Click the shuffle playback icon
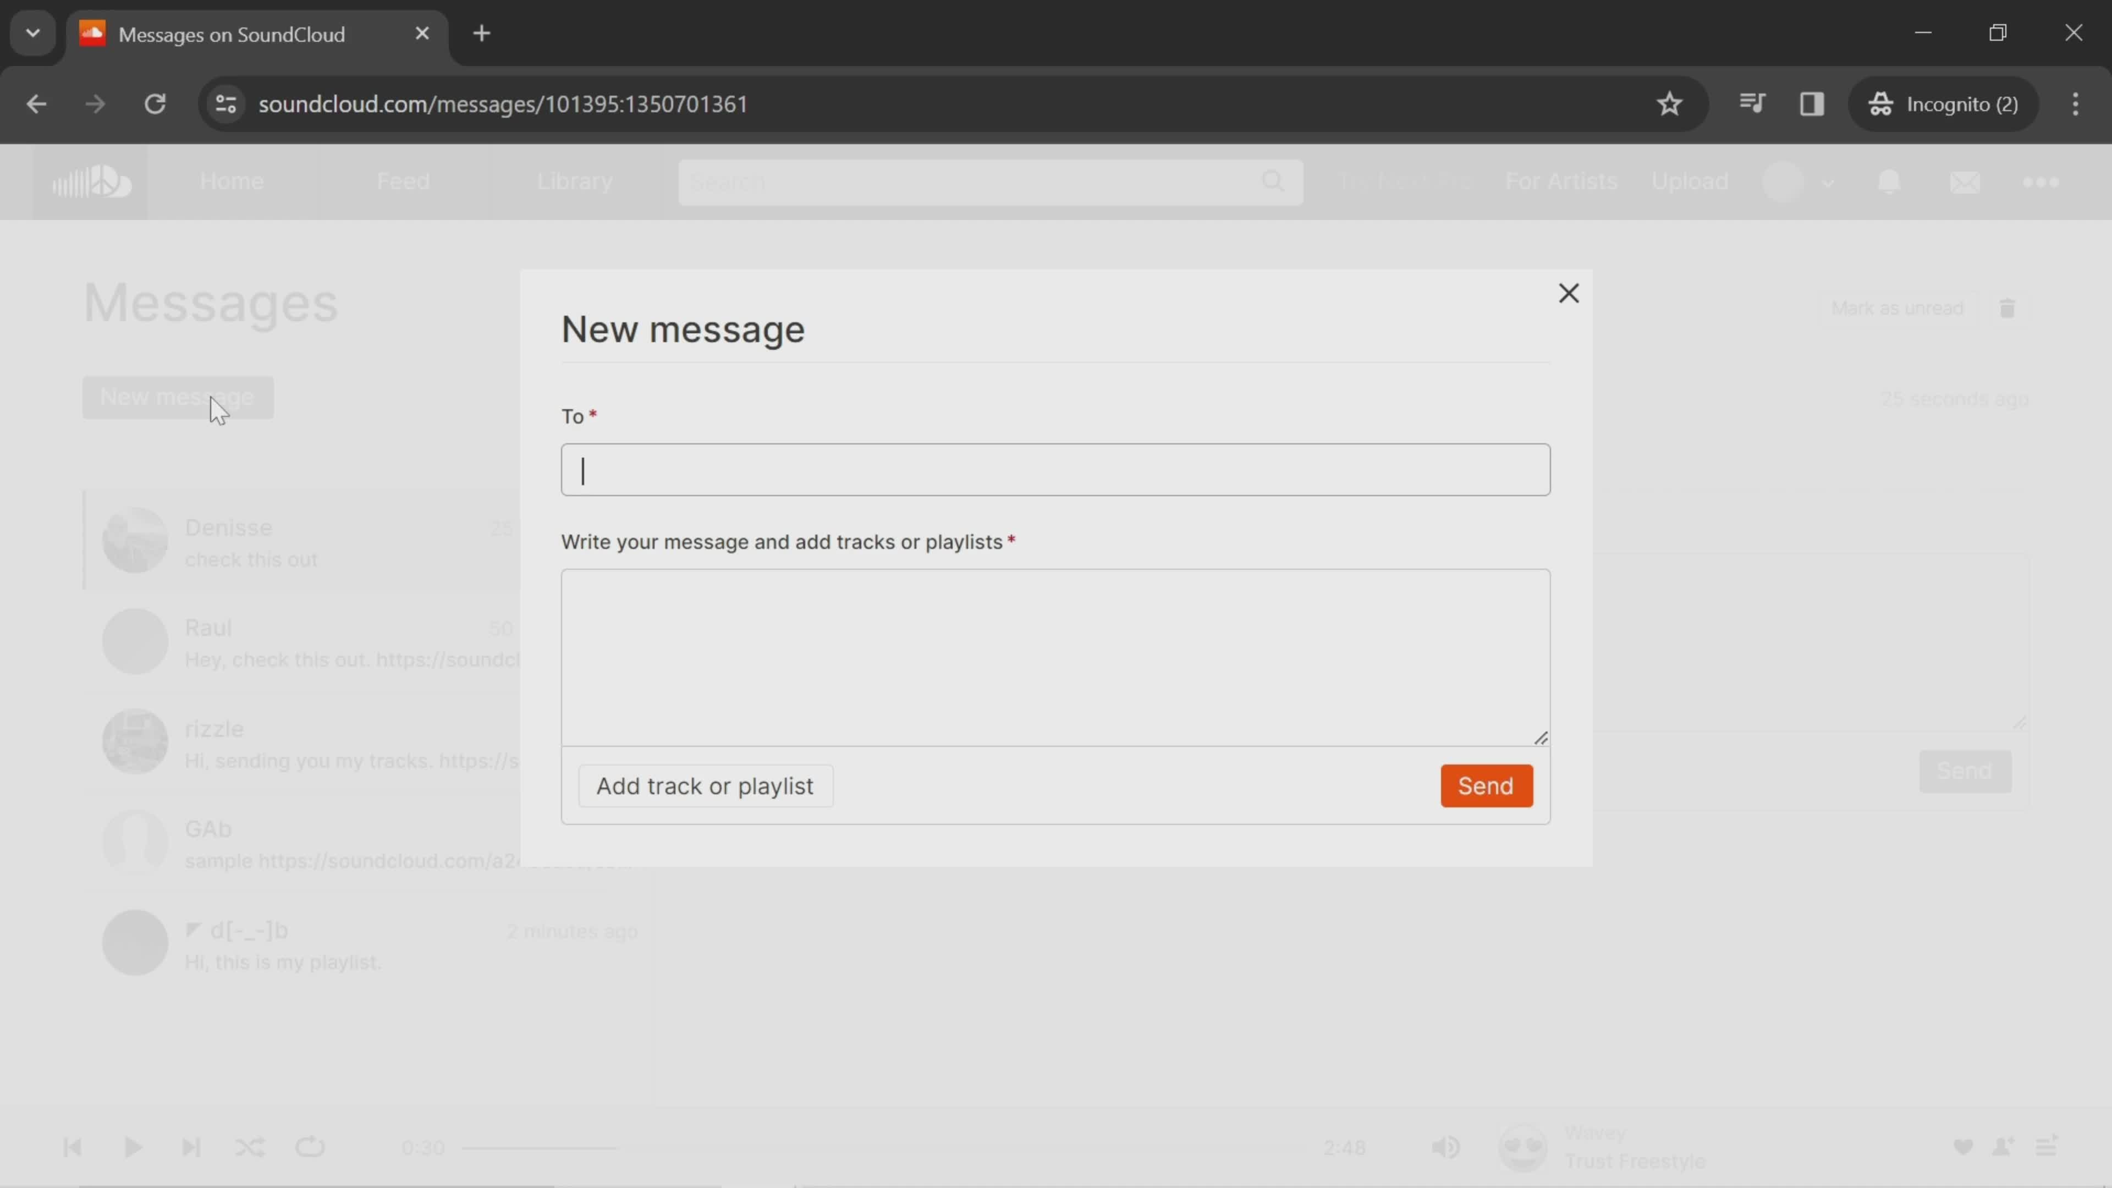The width and height of the screenshot is (2112, 1188). [250, 1147]
